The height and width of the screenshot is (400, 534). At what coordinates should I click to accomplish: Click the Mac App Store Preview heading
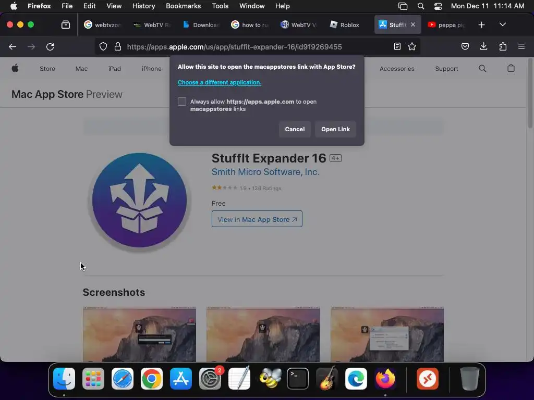[x=67, y=94]
